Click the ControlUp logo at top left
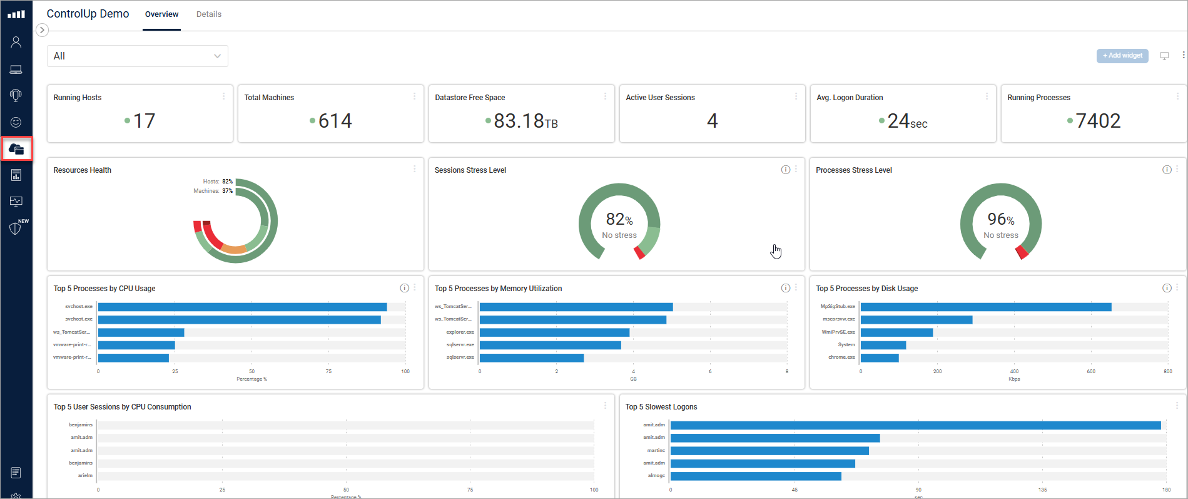The width and height of the screenshot is (1188, 499). [16, 14]
